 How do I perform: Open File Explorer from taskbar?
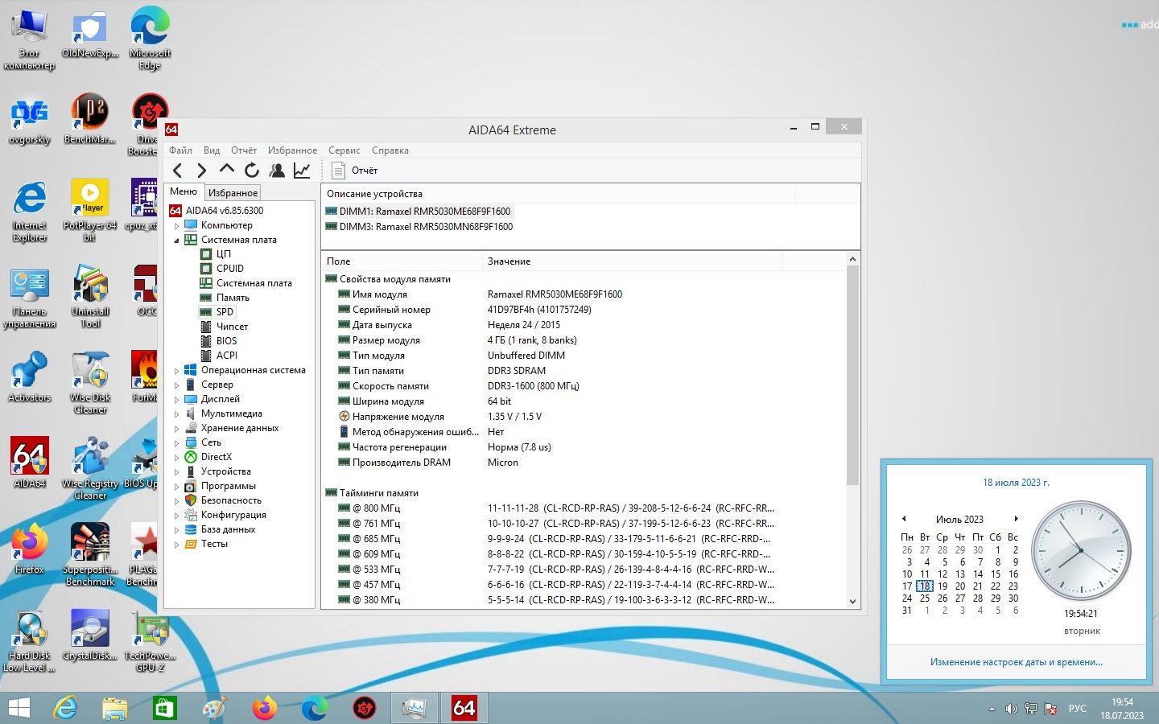point(115,708)
